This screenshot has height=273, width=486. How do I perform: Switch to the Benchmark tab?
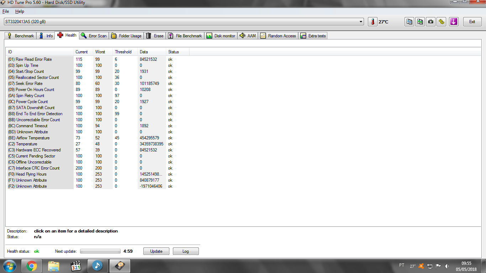coord(21,36)
